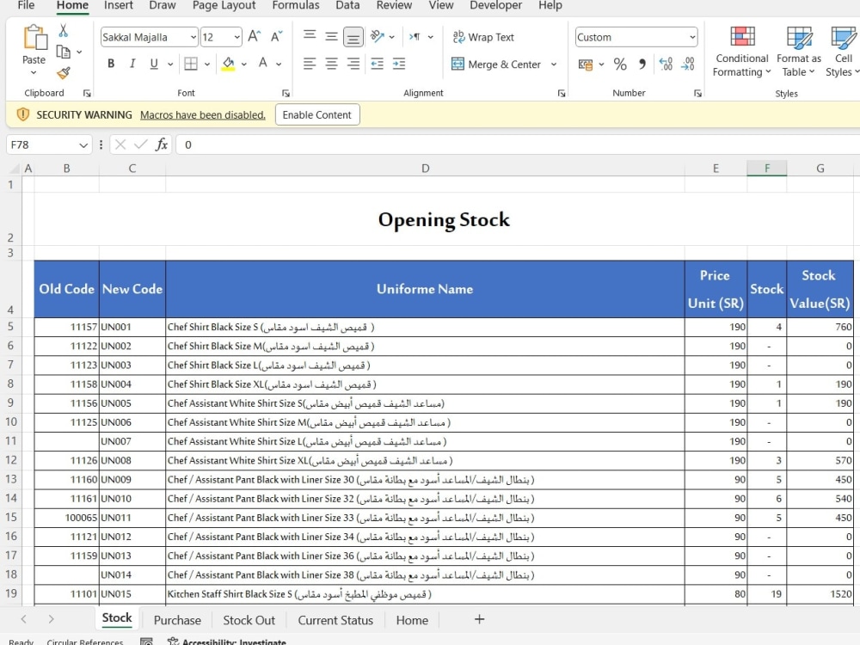
Task: Toggle Merge & Center
Action: click(x=496, y=64)
